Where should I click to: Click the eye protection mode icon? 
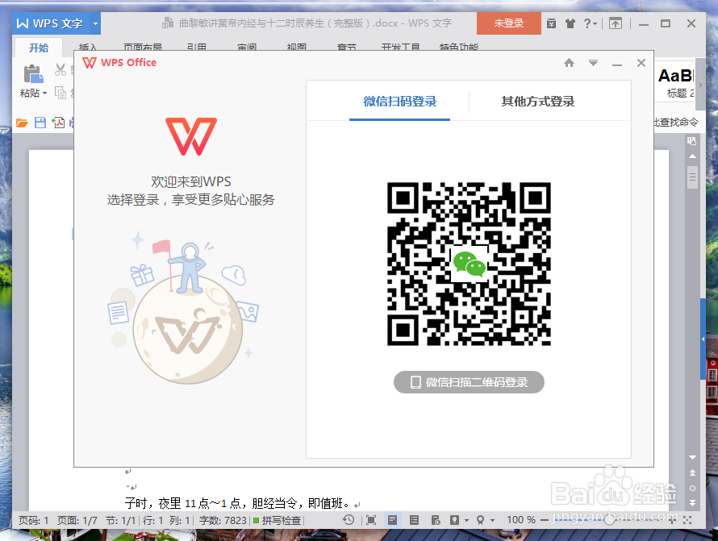454,520
